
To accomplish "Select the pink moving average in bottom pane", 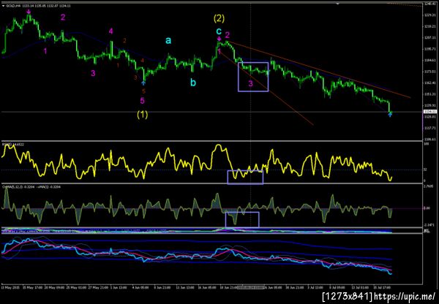I will click(196, 256).
